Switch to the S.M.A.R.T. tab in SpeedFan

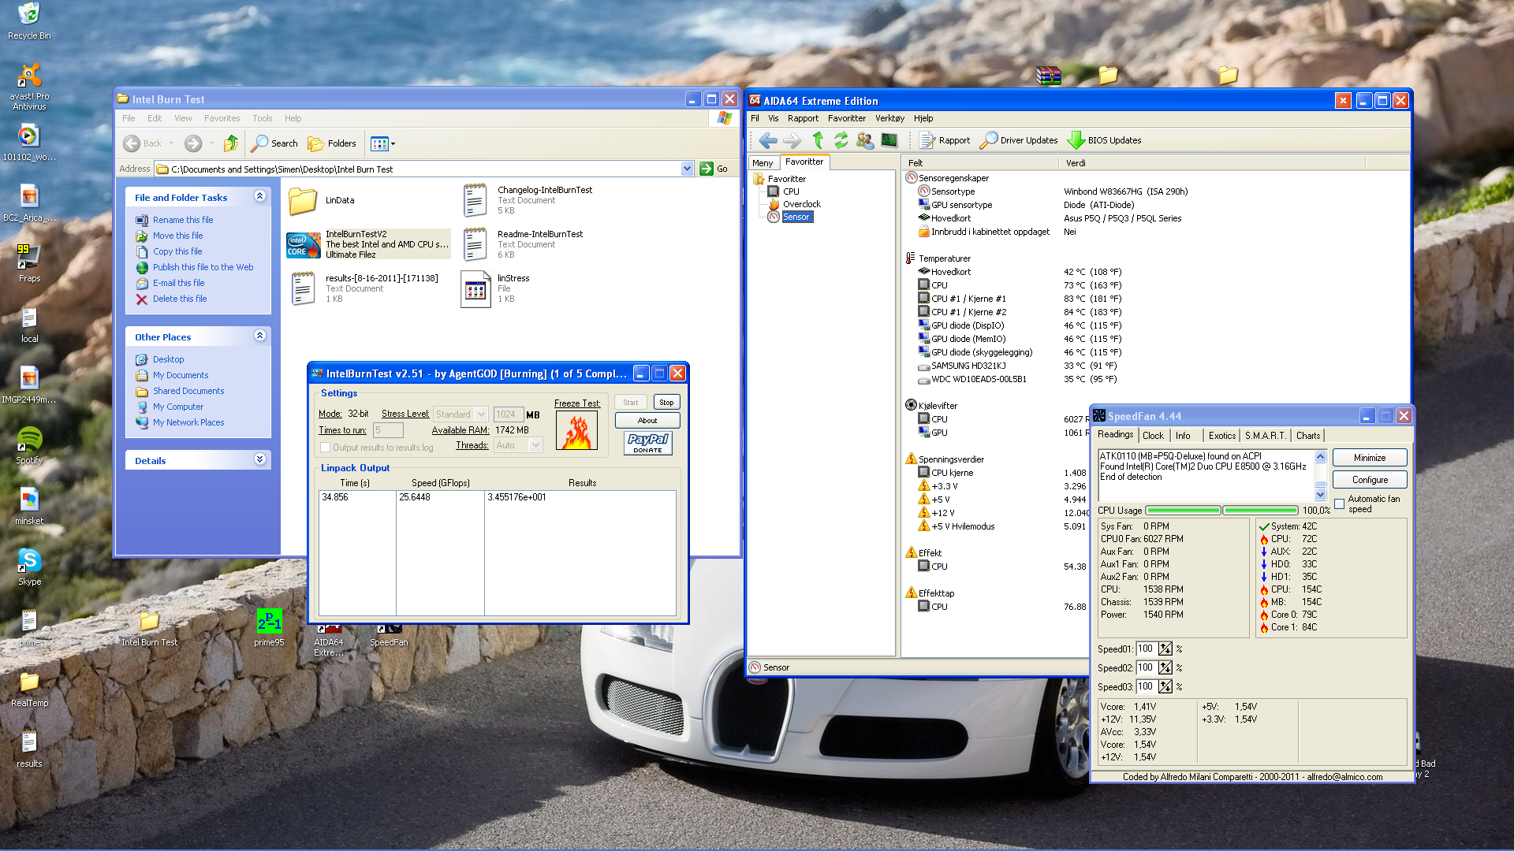coord(1265,436)
